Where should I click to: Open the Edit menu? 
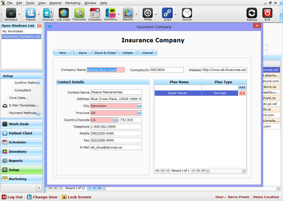click(x=19, y=3)
